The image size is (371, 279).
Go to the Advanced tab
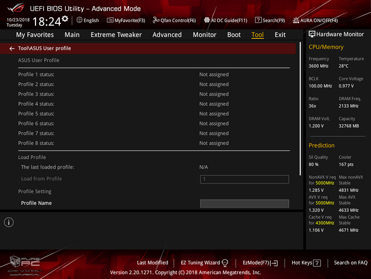(167, 35)
